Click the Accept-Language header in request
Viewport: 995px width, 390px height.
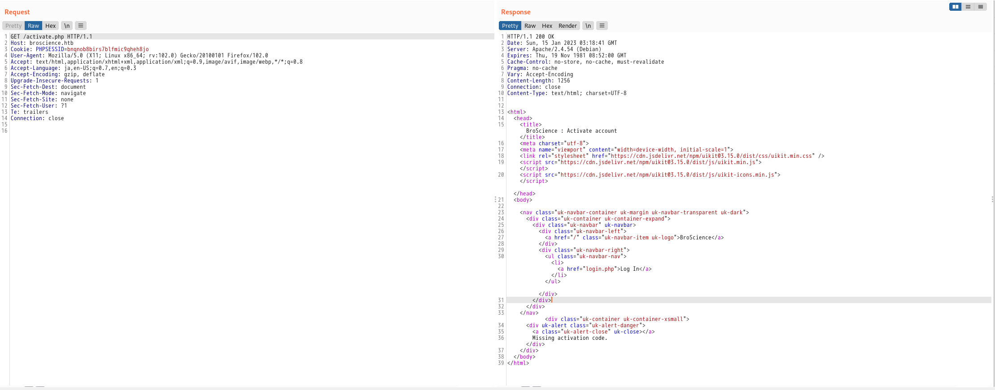tap(74, 68)
